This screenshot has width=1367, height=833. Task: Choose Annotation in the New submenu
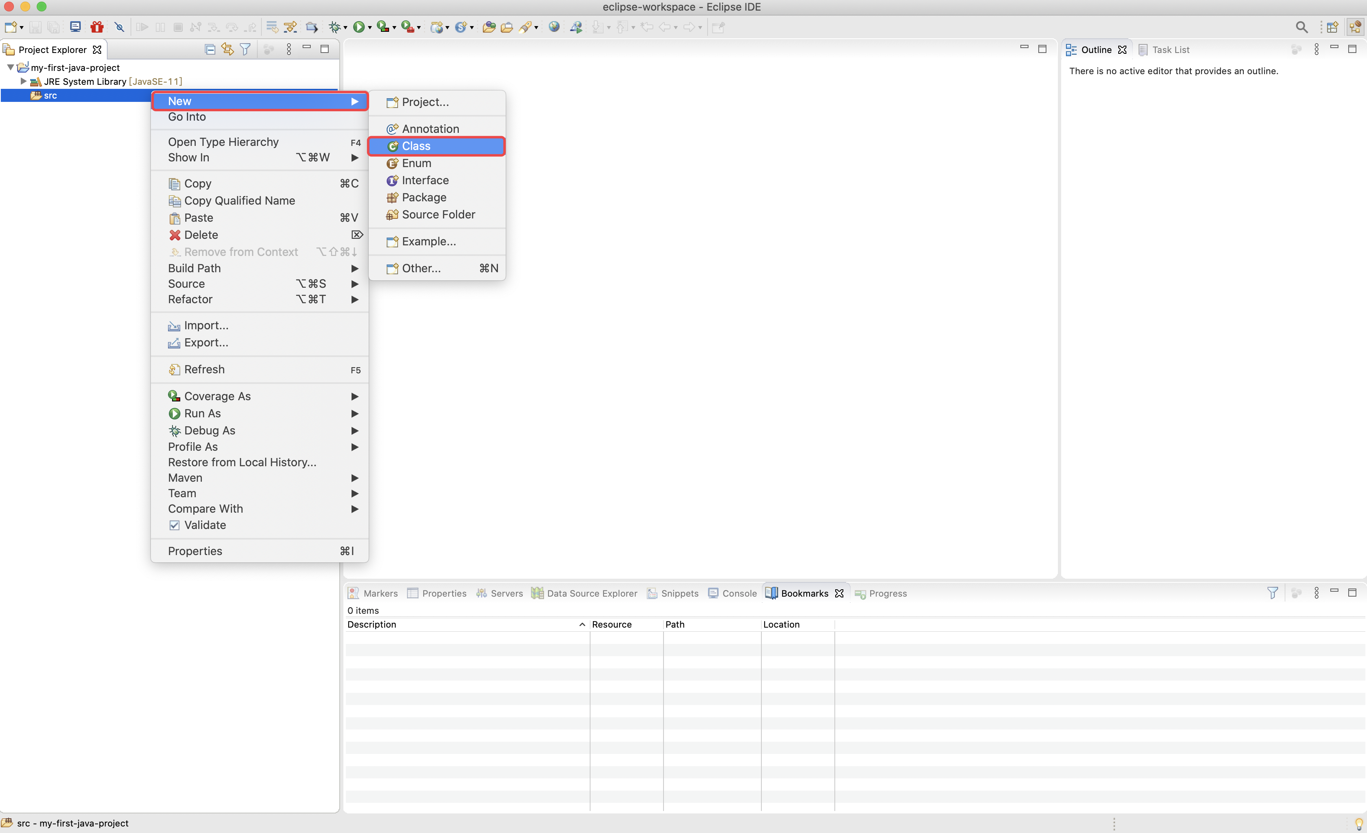coord(437,129)
